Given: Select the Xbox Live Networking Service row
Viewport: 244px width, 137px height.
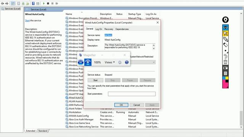Looking at the screenshot, I should tap(112, 127).
